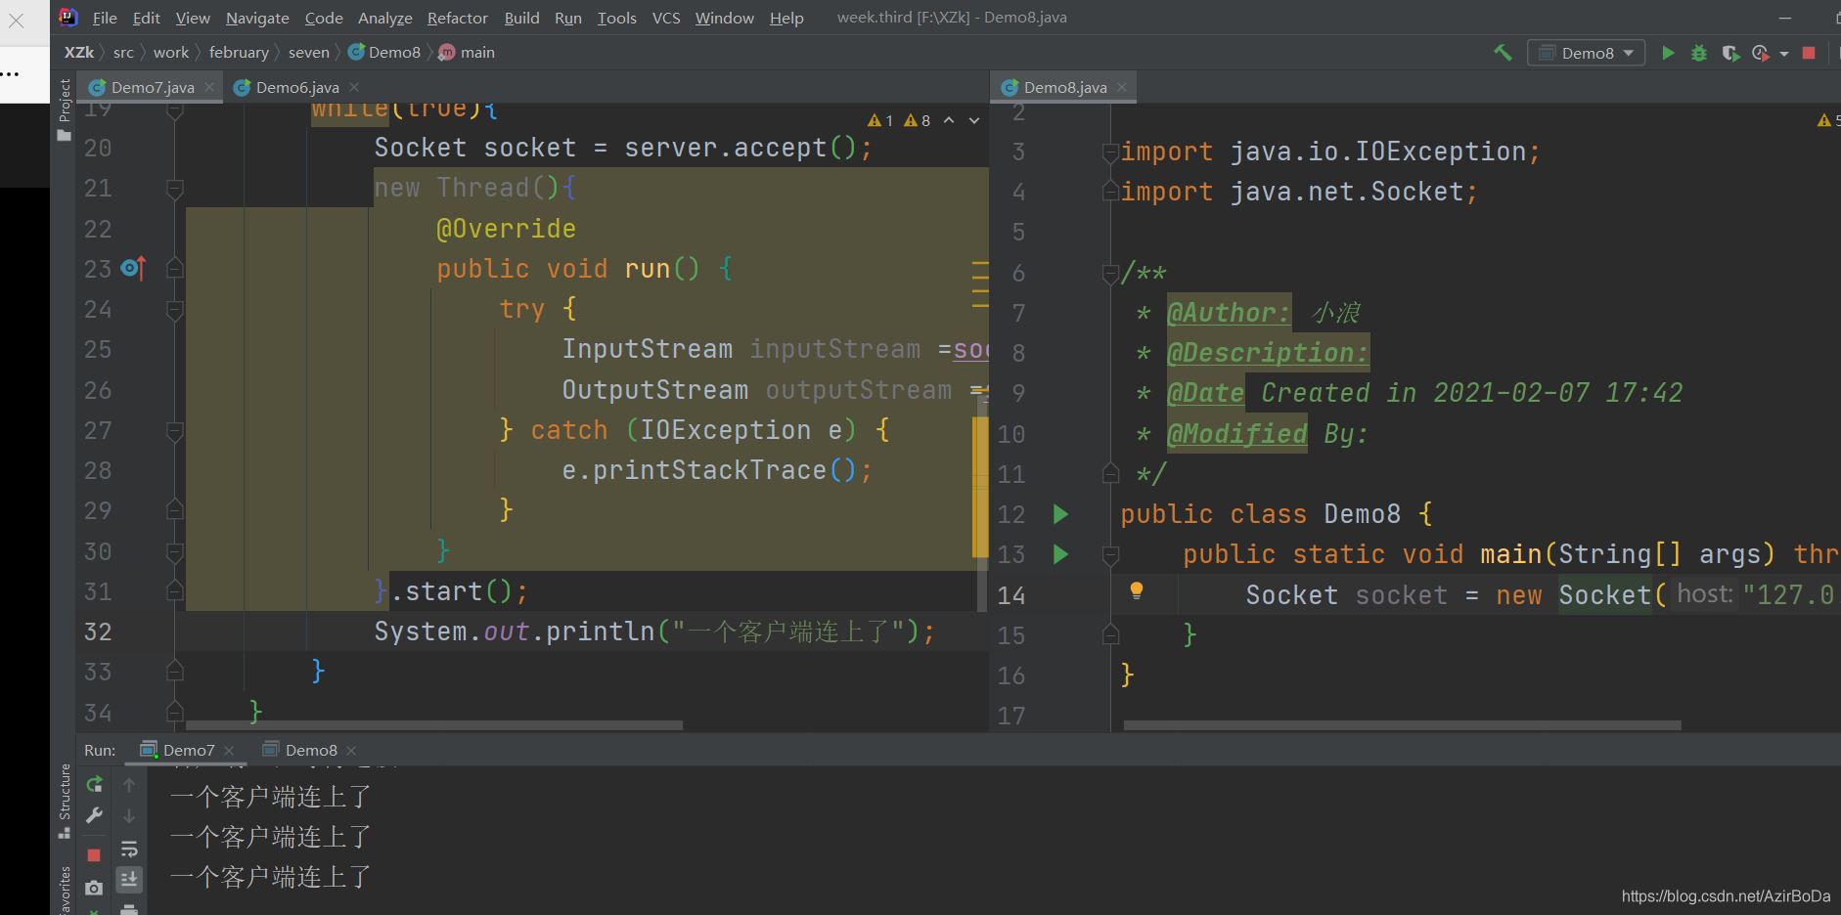
Task: Open the File menu
Action: coord(105,18)
